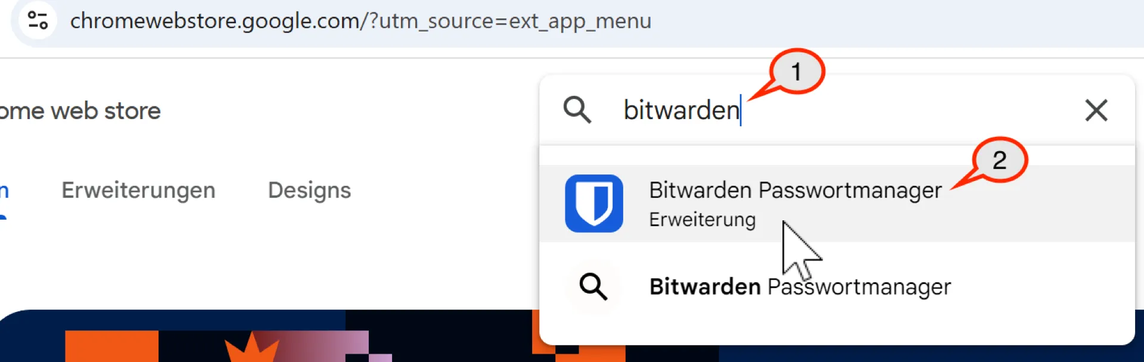Open the Bitwarden Passwortmanager extension suggestion title
Image resolution: width=1144 pixels, height=362 pixels.
795,191
